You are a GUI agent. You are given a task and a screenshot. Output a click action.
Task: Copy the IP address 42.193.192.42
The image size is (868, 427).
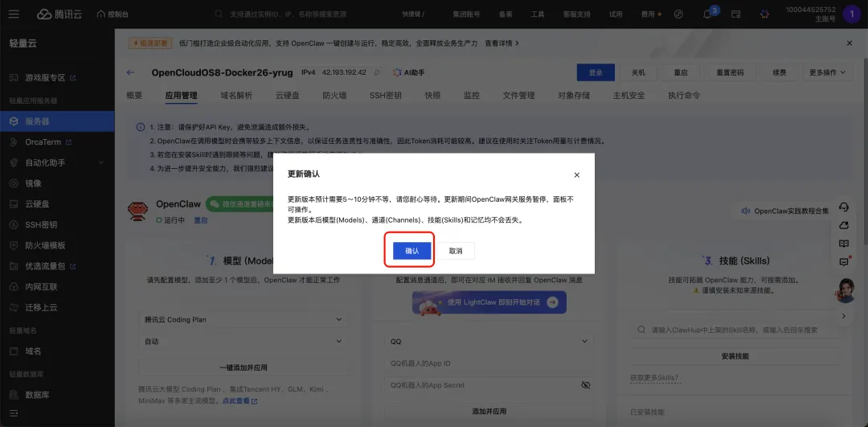click(377, 72)
